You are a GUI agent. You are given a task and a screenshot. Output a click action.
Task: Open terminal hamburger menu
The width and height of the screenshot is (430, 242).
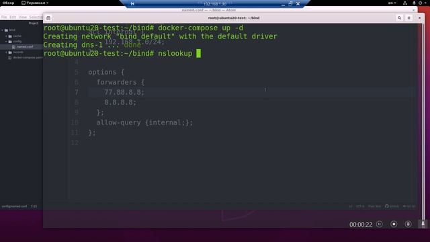408,18
